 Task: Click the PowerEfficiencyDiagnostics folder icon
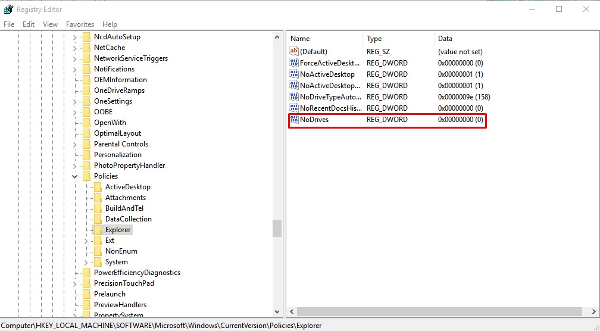(87, 273)
